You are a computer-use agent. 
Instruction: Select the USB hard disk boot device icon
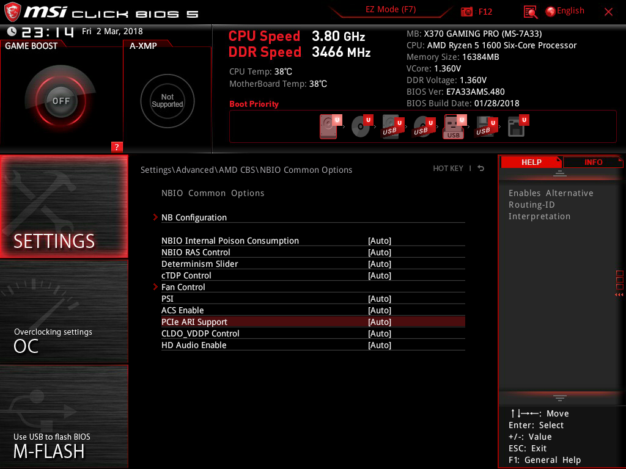click(392, 127)
